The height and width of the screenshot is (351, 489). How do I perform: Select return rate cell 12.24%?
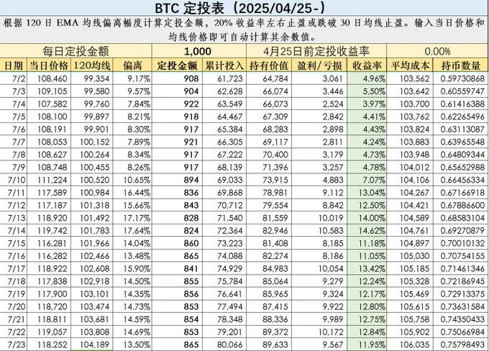(x=367, y=281)
